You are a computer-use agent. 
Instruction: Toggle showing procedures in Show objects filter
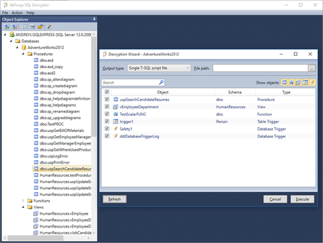[x=285, y=83]
